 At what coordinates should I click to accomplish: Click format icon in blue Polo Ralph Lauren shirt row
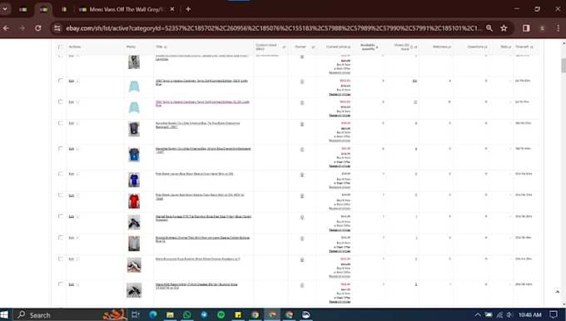click(x=302, y=175)
